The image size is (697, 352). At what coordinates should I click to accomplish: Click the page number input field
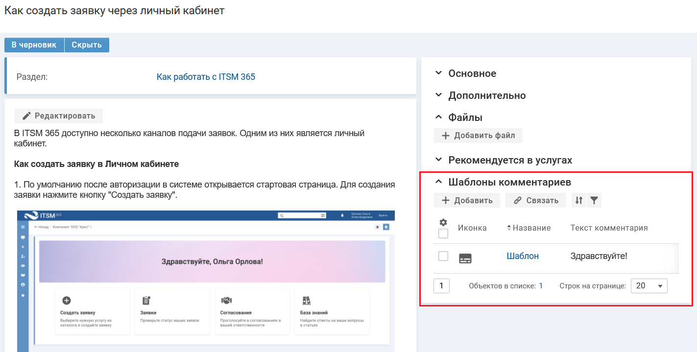click(x=441, y=286)
